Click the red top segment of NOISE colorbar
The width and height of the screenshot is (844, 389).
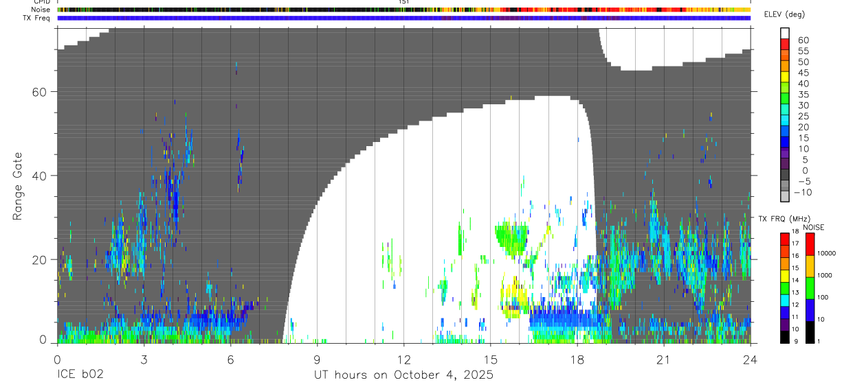pos(810,243)
